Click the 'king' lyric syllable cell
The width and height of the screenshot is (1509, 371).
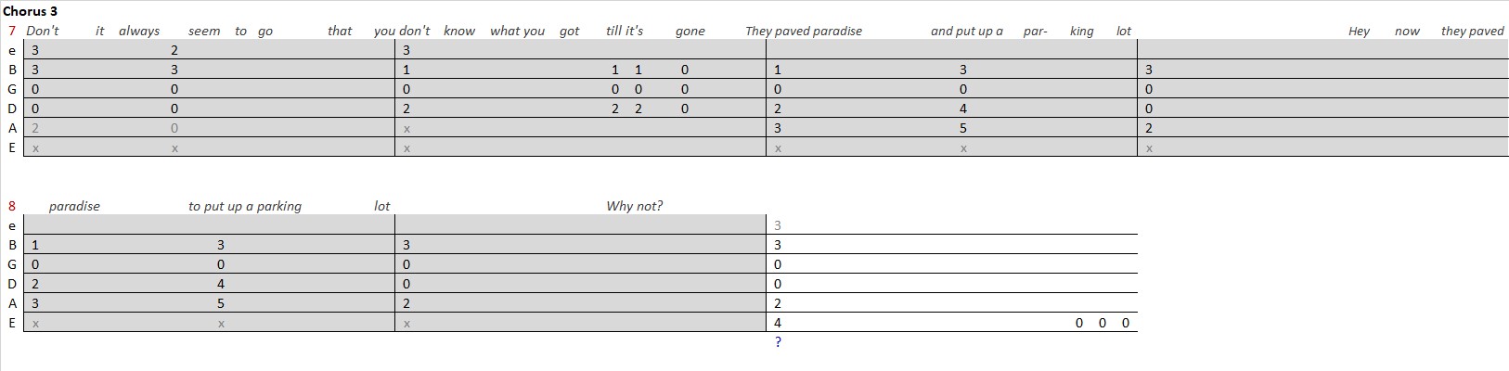[x=1082, y=31]
